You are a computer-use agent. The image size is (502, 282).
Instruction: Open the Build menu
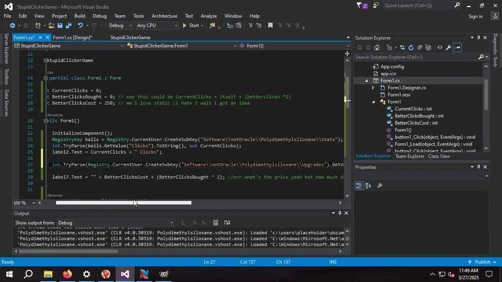tap(80, 16)
